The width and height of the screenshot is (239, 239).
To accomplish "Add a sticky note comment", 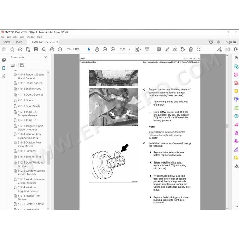I will 159,50.
